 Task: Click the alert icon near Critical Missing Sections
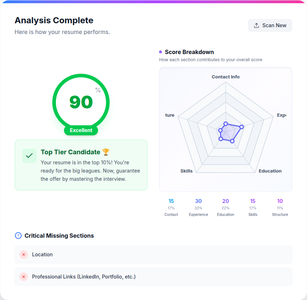tap(18, 235)
